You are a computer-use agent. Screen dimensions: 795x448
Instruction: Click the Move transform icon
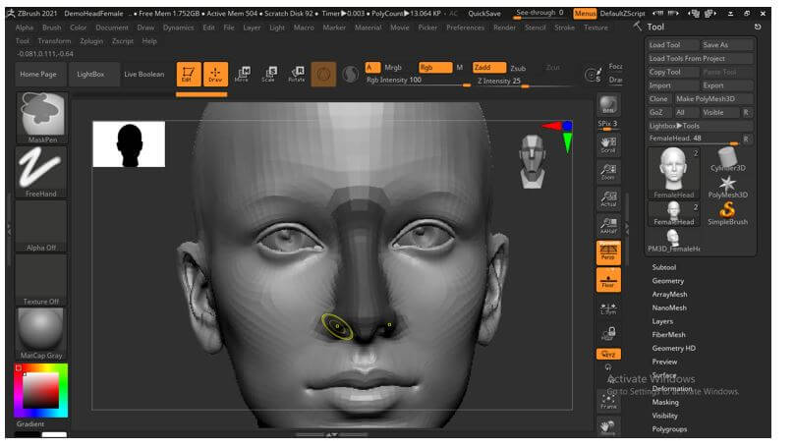click(242, 74)
